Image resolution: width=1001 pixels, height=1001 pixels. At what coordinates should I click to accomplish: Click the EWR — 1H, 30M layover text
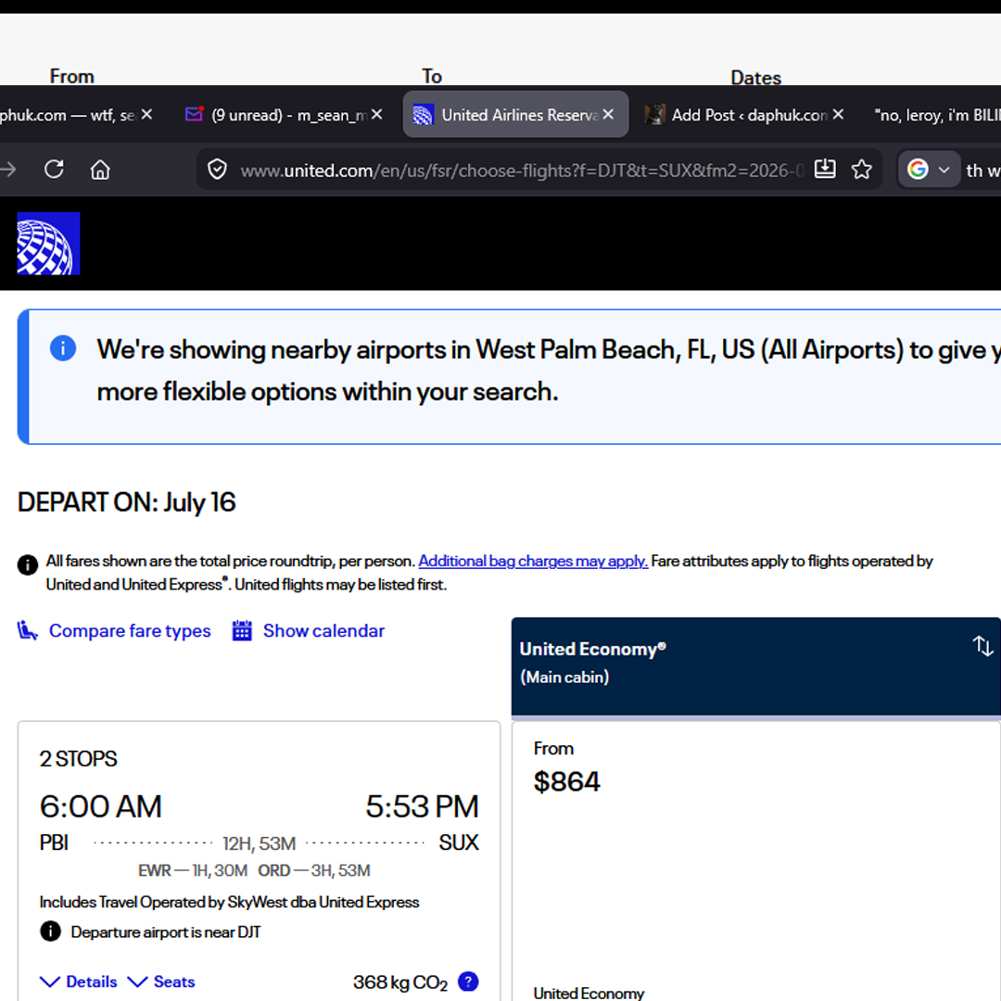(x=193, y=870)
